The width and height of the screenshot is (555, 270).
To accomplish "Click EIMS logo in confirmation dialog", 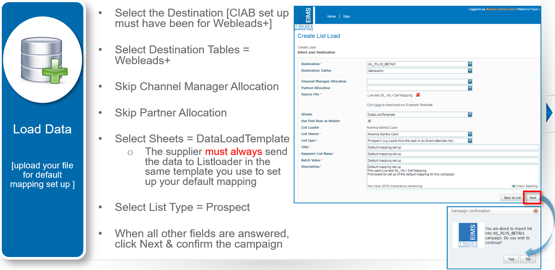I will [468, 235].
